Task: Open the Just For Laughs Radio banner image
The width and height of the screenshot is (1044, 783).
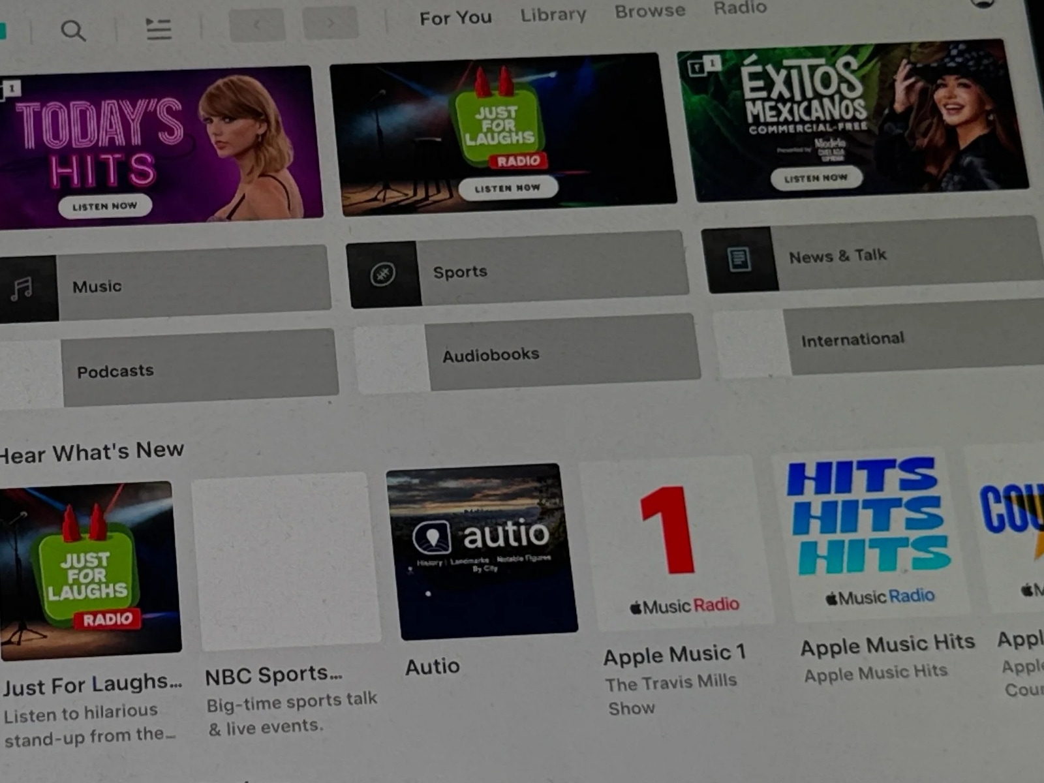Action: pyautogui.click(x=503, y=134)
